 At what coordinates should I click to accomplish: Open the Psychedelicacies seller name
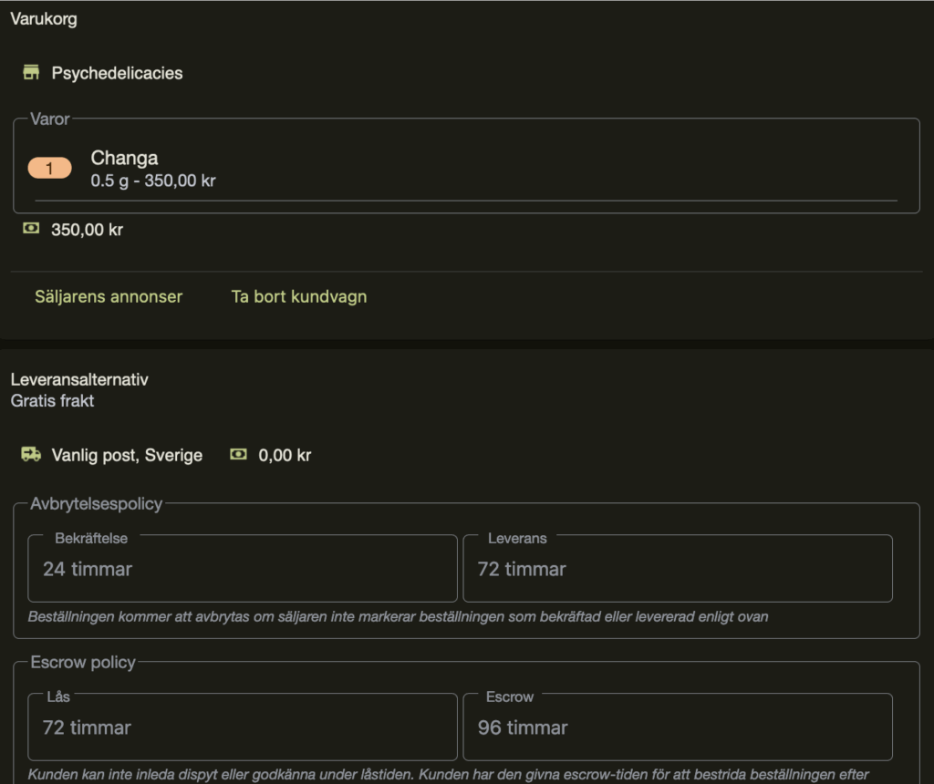click(x=117, y=73)
